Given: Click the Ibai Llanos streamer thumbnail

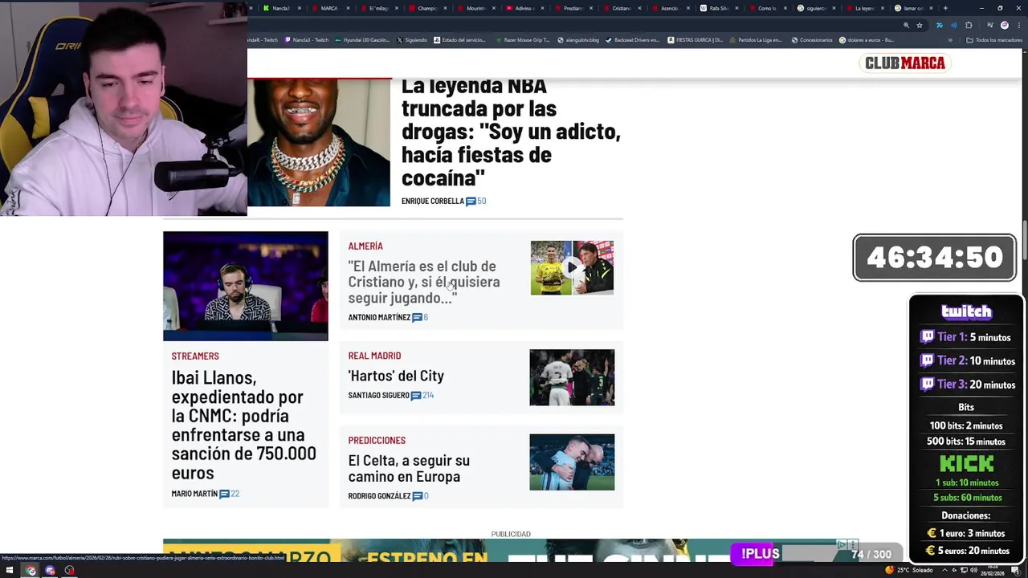Looking at the screenshot, I should [x=246, y=286].
